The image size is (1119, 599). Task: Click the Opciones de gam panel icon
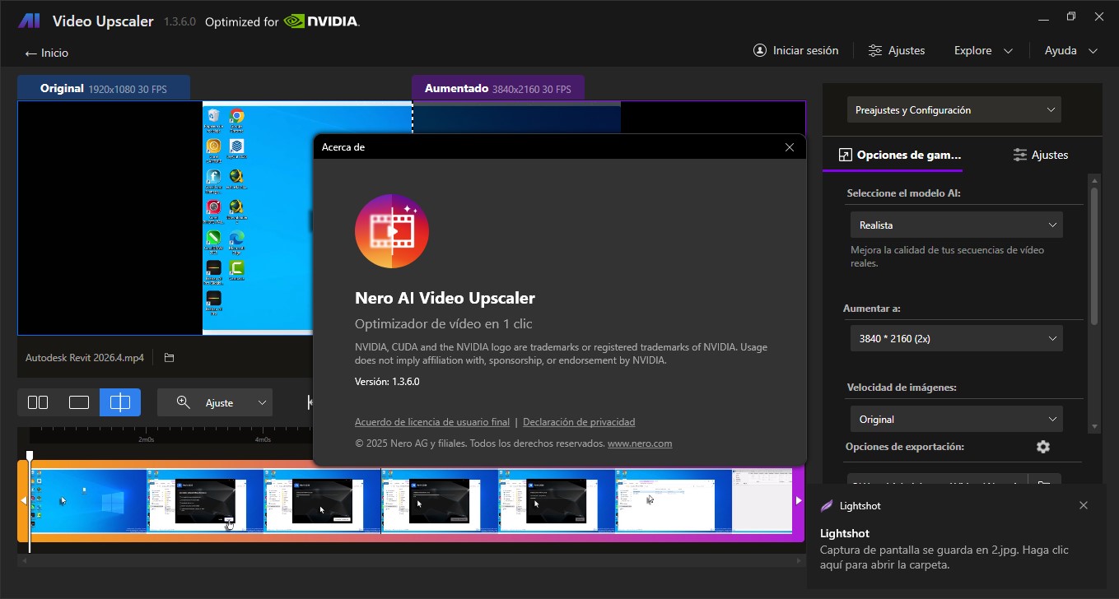[x=845, y=154]
